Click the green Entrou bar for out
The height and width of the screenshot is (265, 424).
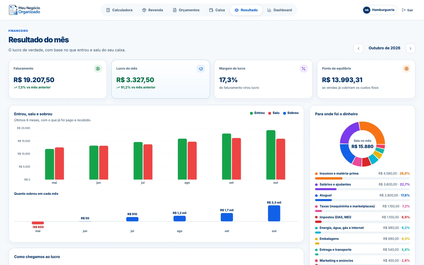click(271, 155)
